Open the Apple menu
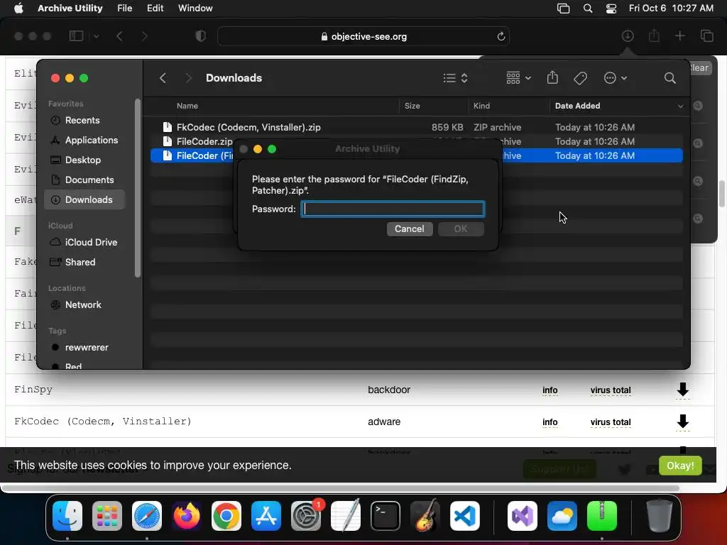727x545 pixels. (18, 9)
